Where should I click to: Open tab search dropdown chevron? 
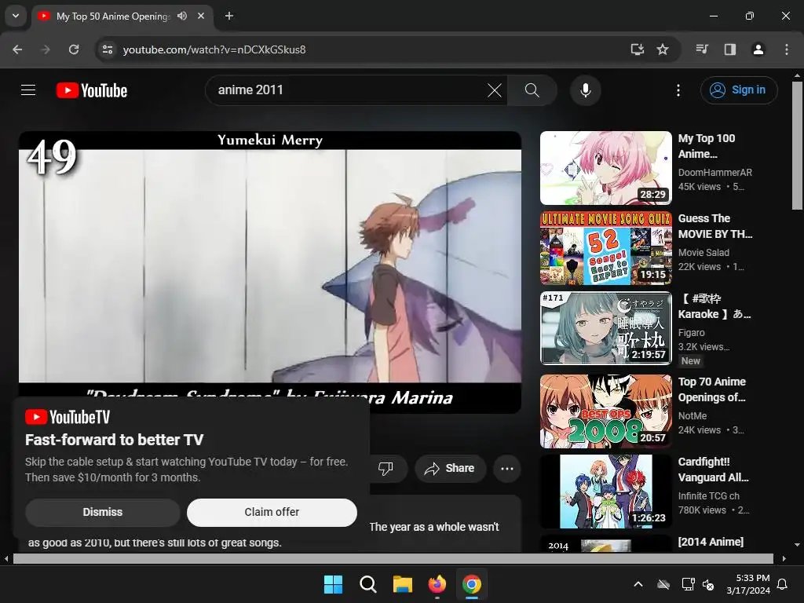click(x=16, y=16)
